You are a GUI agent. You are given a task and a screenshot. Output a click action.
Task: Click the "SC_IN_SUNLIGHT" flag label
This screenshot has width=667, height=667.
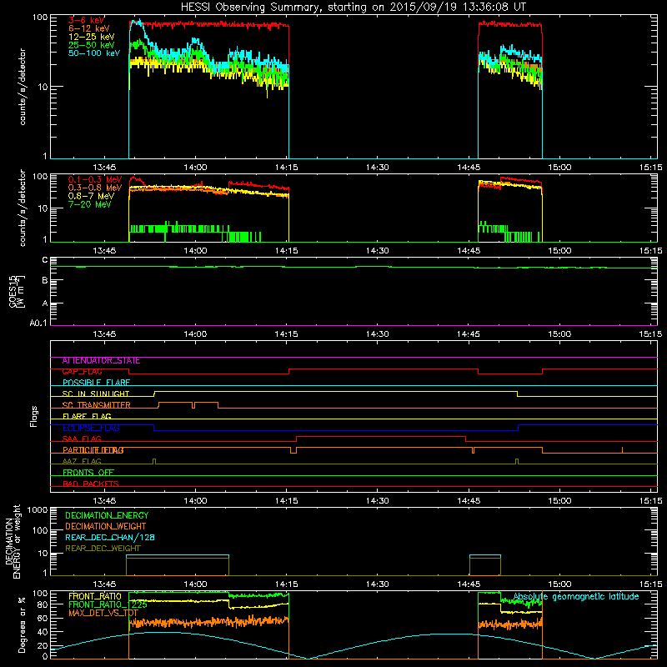(96, 394)
